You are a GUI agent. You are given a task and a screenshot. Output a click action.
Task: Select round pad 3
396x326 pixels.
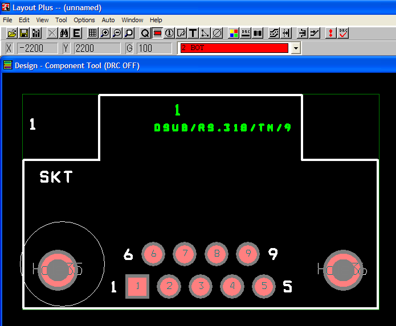[201, 286]
